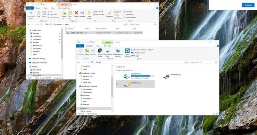Open OneDrive - Family in vault window
This screenshot has height=135, width=257.
point(38,59)
